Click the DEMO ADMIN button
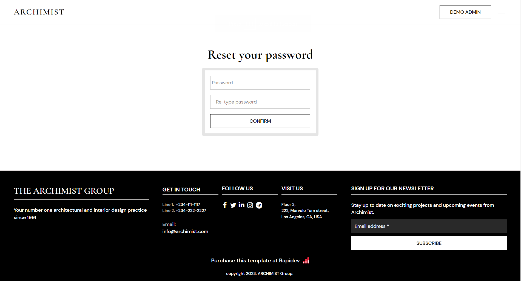Screen dimensions: 521x281 coord(465,12)
